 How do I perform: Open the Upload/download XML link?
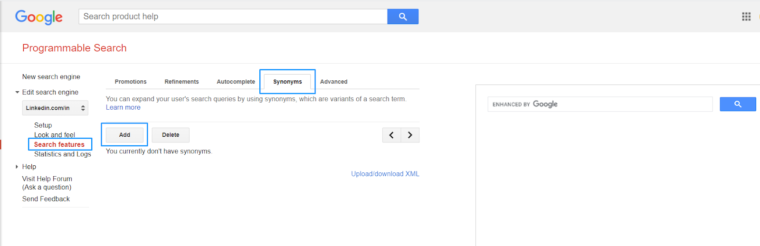point(385,174)
